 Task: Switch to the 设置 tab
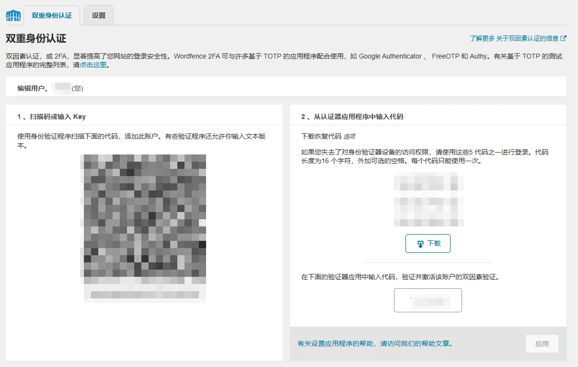pos(98,15)
